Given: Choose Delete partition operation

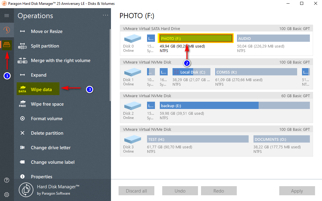Looking at the screenshot, I should point(47,133).
